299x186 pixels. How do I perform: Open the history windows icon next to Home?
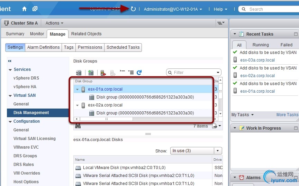click(x=35, y=9)
